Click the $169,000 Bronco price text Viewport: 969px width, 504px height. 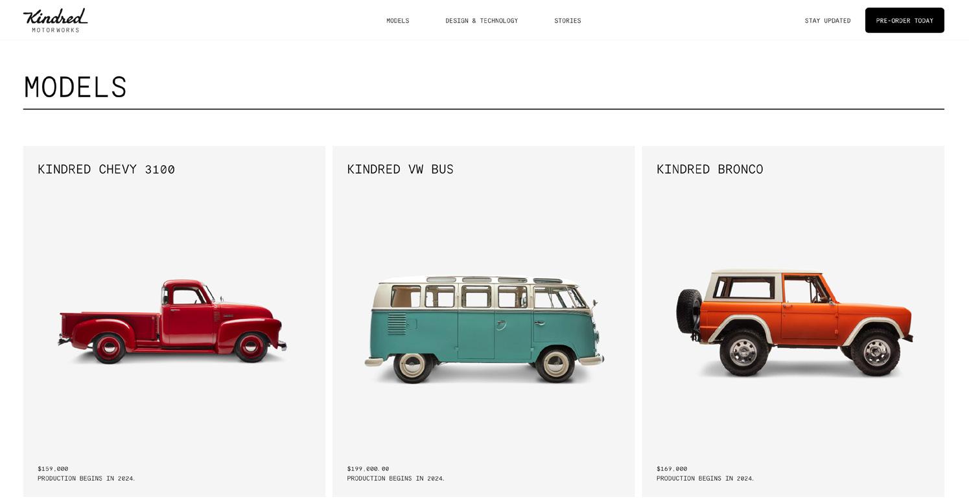671,469
